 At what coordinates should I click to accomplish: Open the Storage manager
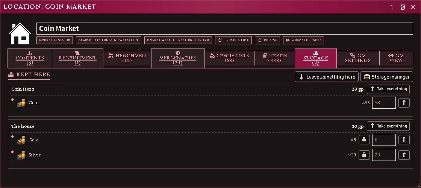tap(387, 77)
